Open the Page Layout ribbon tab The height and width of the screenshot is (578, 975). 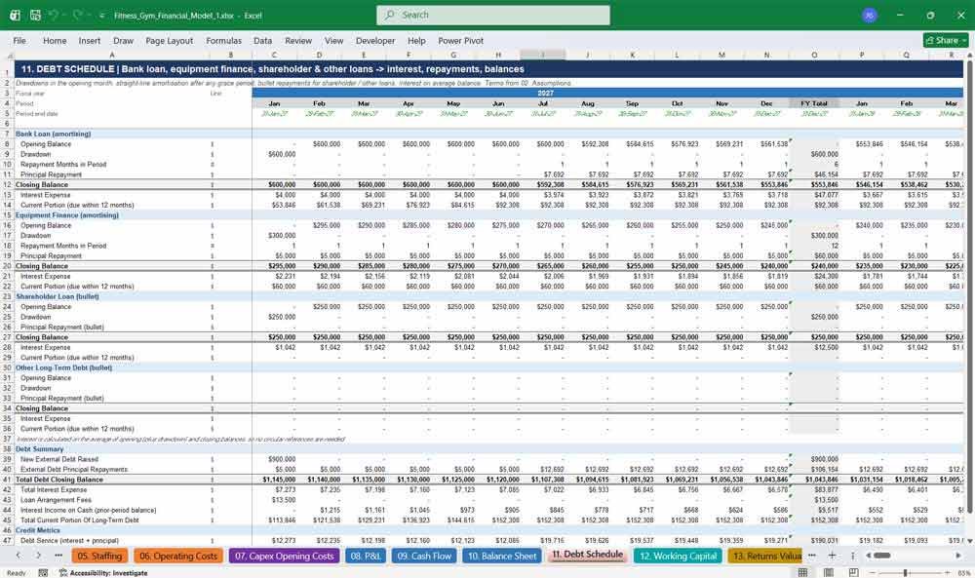pos(169,40)
